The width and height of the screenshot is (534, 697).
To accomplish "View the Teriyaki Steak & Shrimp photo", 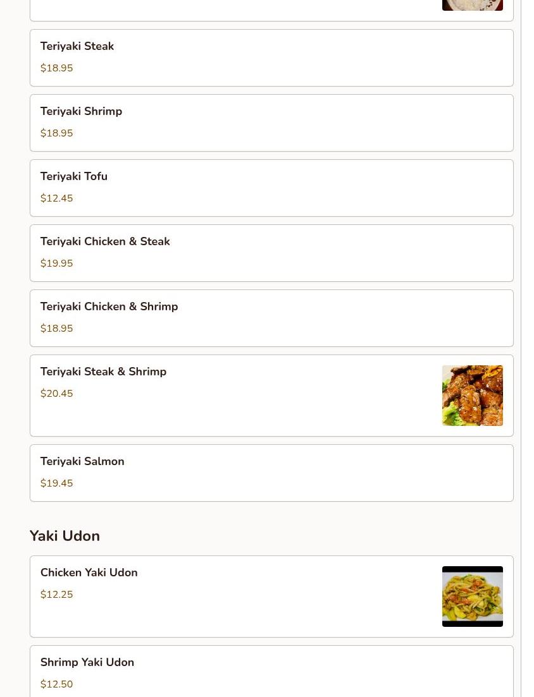I will 473,396.
